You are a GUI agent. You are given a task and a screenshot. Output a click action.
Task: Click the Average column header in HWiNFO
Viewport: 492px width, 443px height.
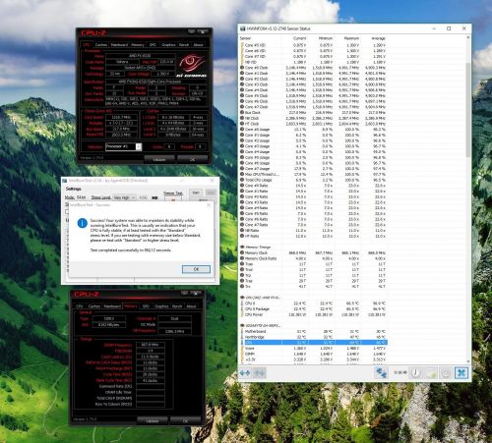coord(378,38)
